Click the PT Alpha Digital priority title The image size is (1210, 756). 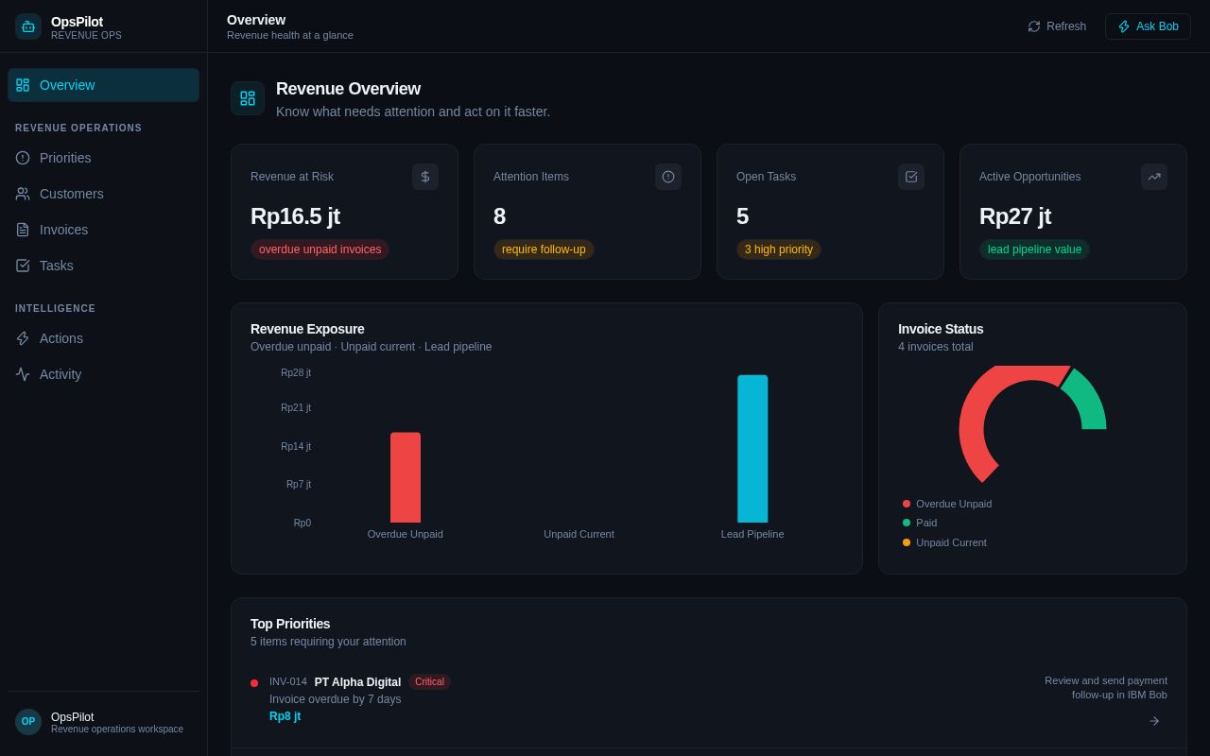[x=357, y=682]
